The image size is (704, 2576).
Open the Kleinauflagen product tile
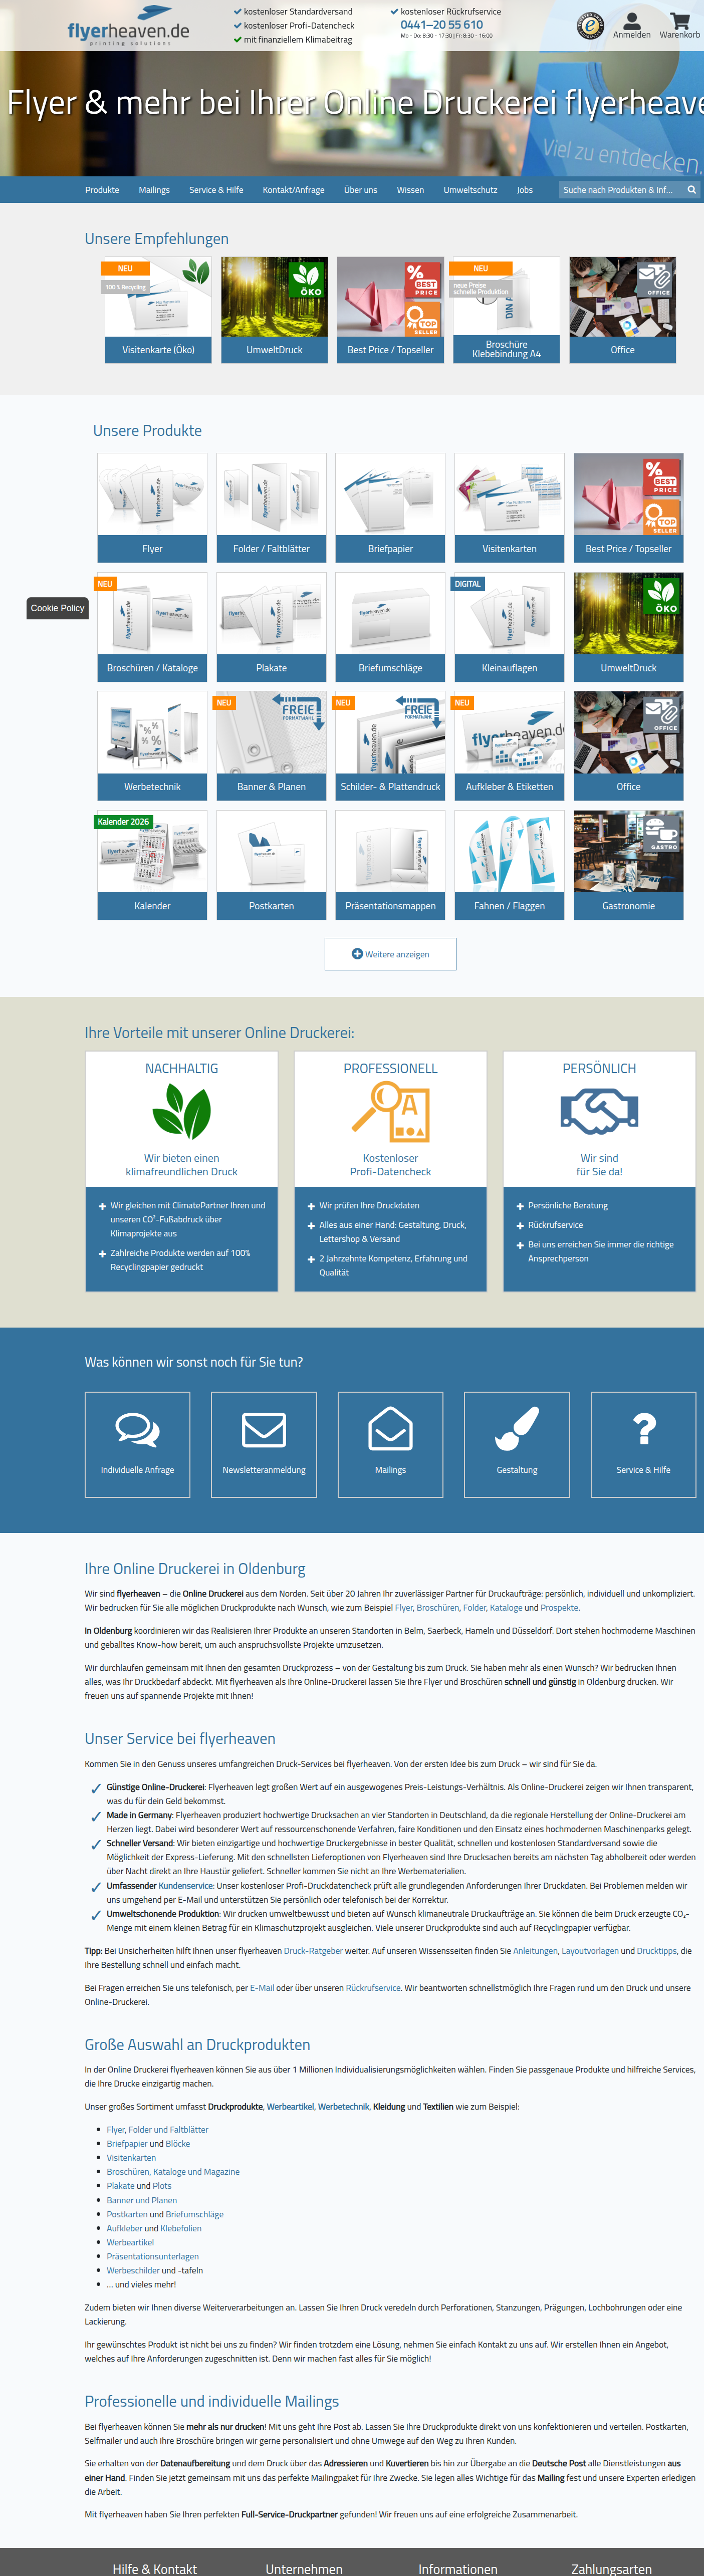point(509,627)
